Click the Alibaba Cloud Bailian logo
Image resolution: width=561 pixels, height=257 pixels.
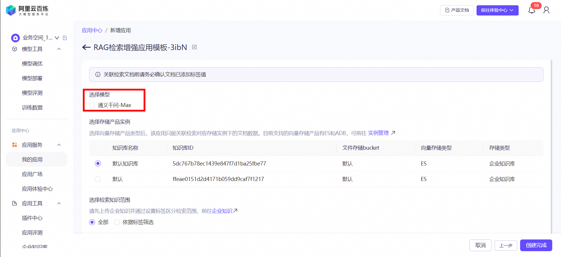click(27, 10)
